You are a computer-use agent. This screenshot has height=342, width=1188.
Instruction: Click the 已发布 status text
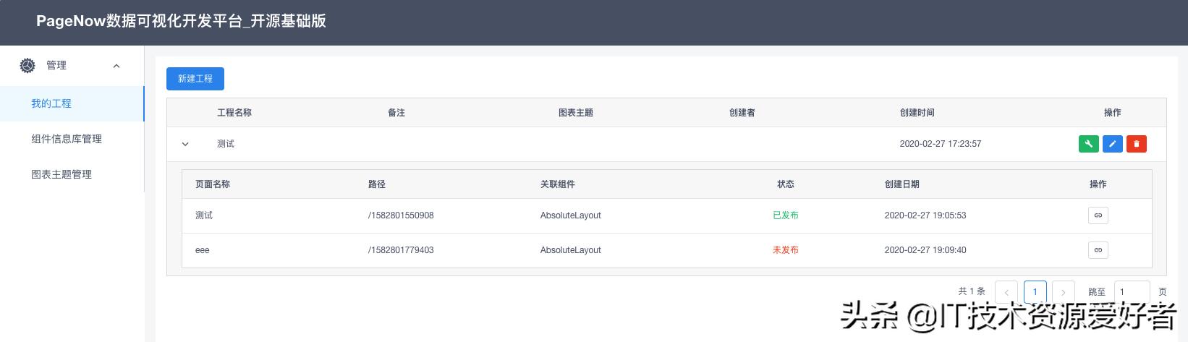786,215
